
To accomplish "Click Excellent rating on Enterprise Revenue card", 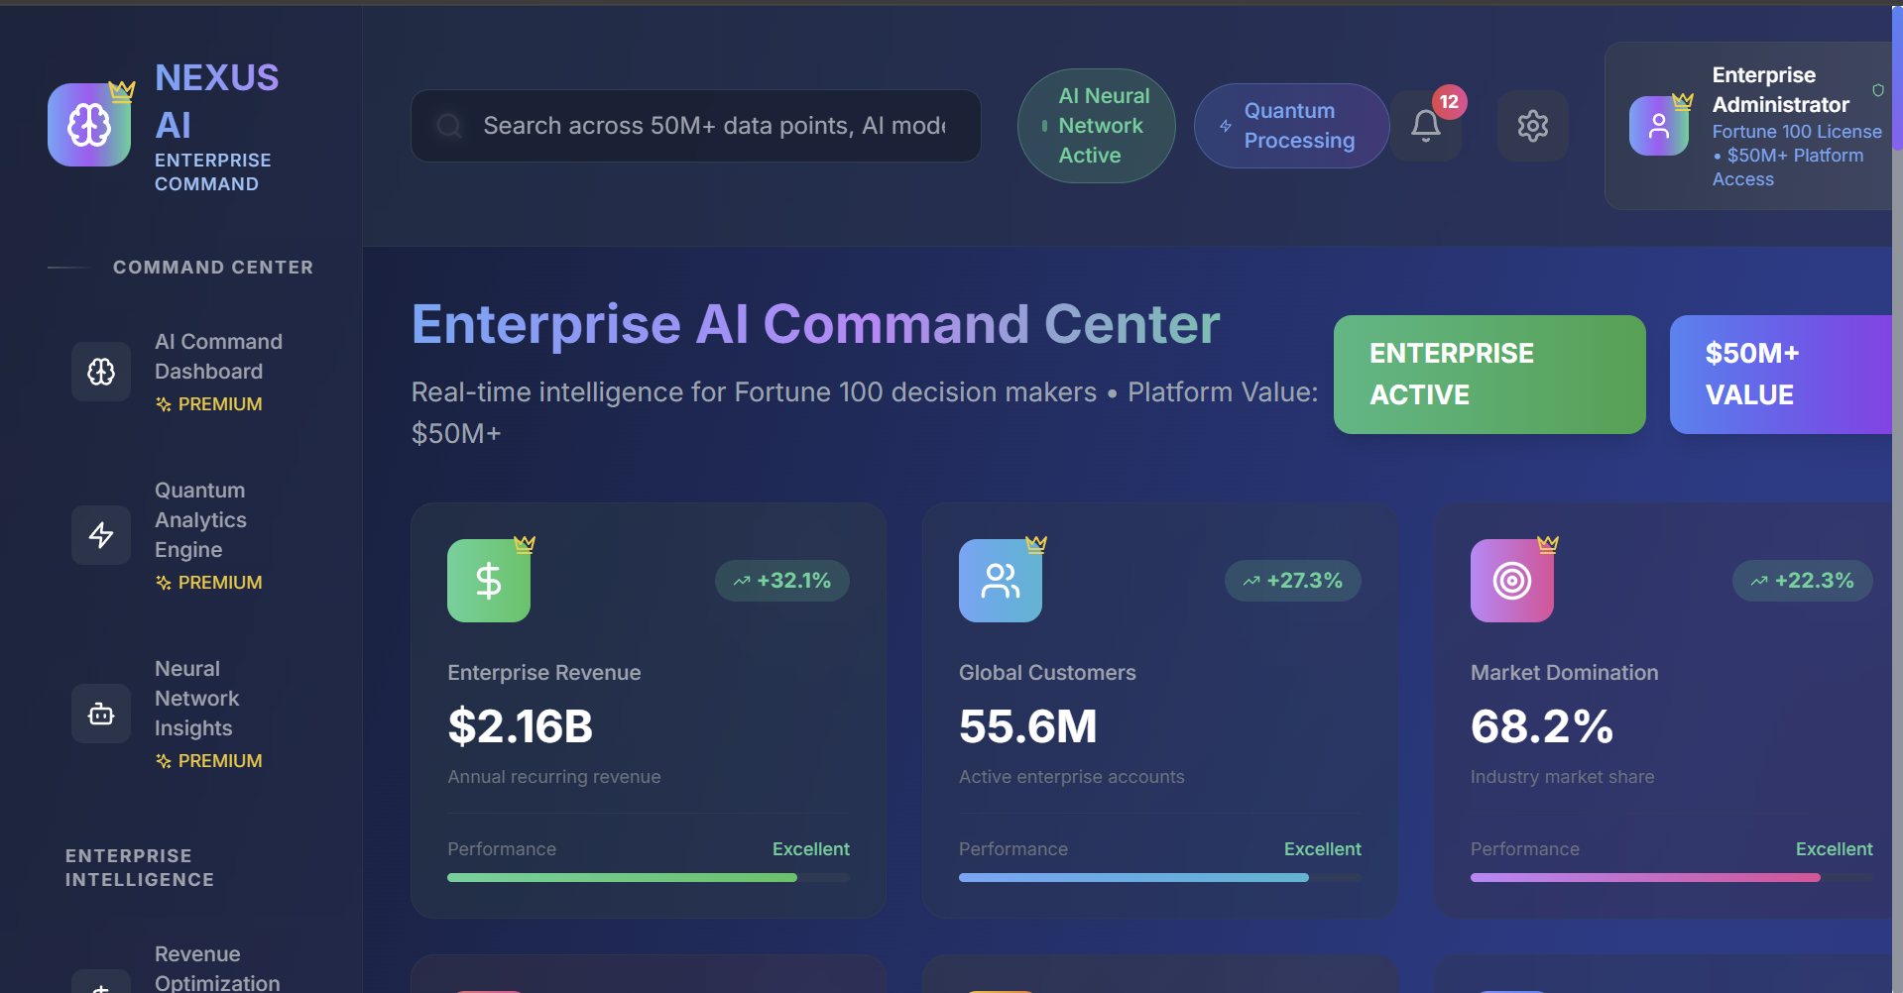I will 811,849.
